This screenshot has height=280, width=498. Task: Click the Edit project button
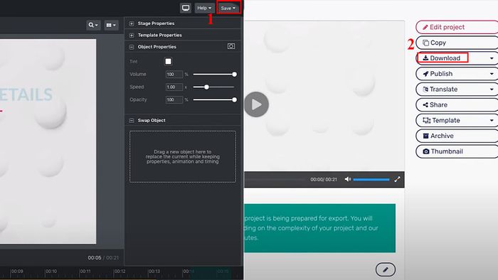pos(457,27)
